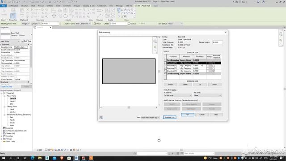The image size is (286, 161).
Task: Open the At Inserts wrapping dropdown
Action: pyautogui.click(x=178, y=95)
